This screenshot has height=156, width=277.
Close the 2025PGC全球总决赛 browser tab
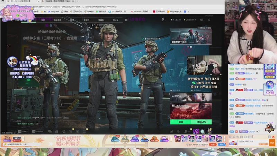pyautogui.click(x=38, y=1)
